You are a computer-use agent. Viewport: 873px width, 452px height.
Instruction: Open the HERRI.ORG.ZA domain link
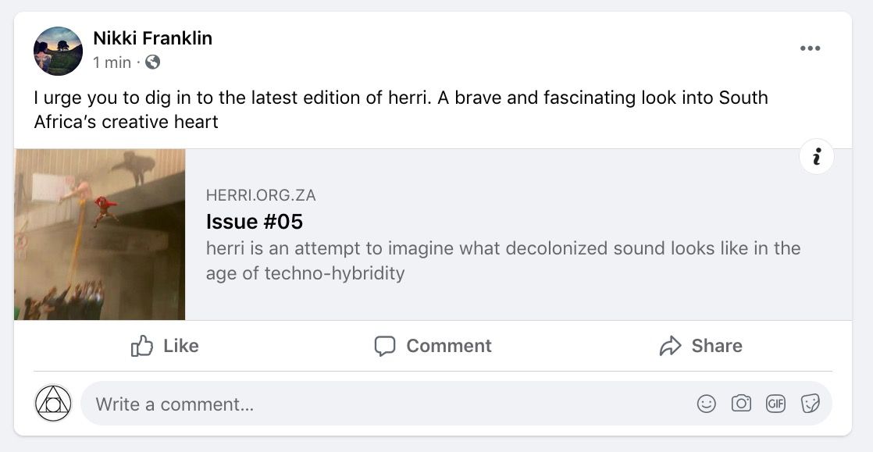[261, 195]
